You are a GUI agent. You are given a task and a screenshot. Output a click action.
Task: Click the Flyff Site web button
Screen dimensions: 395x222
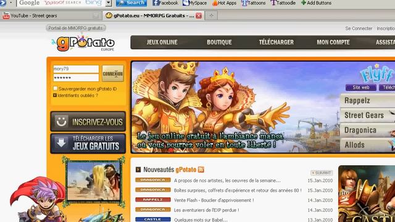click(360, 88)
